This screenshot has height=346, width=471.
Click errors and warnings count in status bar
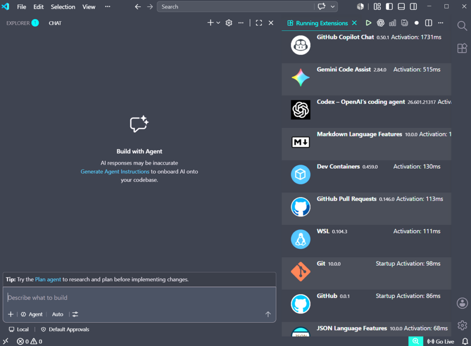click(29, 341)
